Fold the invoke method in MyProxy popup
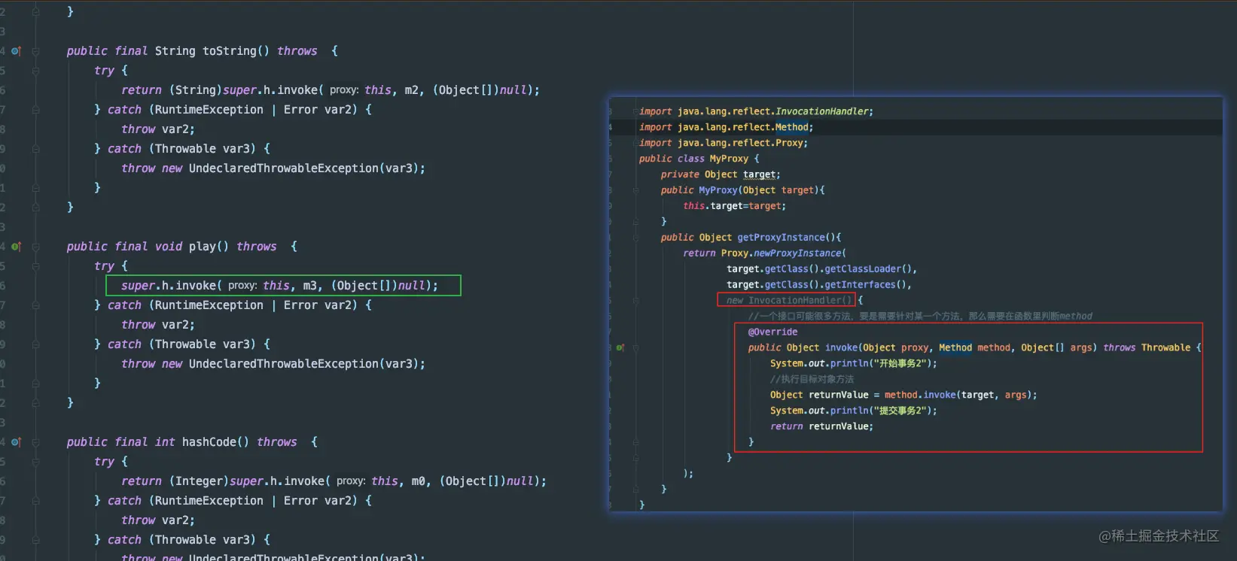 pyautogui.click(x=635, y=347)
